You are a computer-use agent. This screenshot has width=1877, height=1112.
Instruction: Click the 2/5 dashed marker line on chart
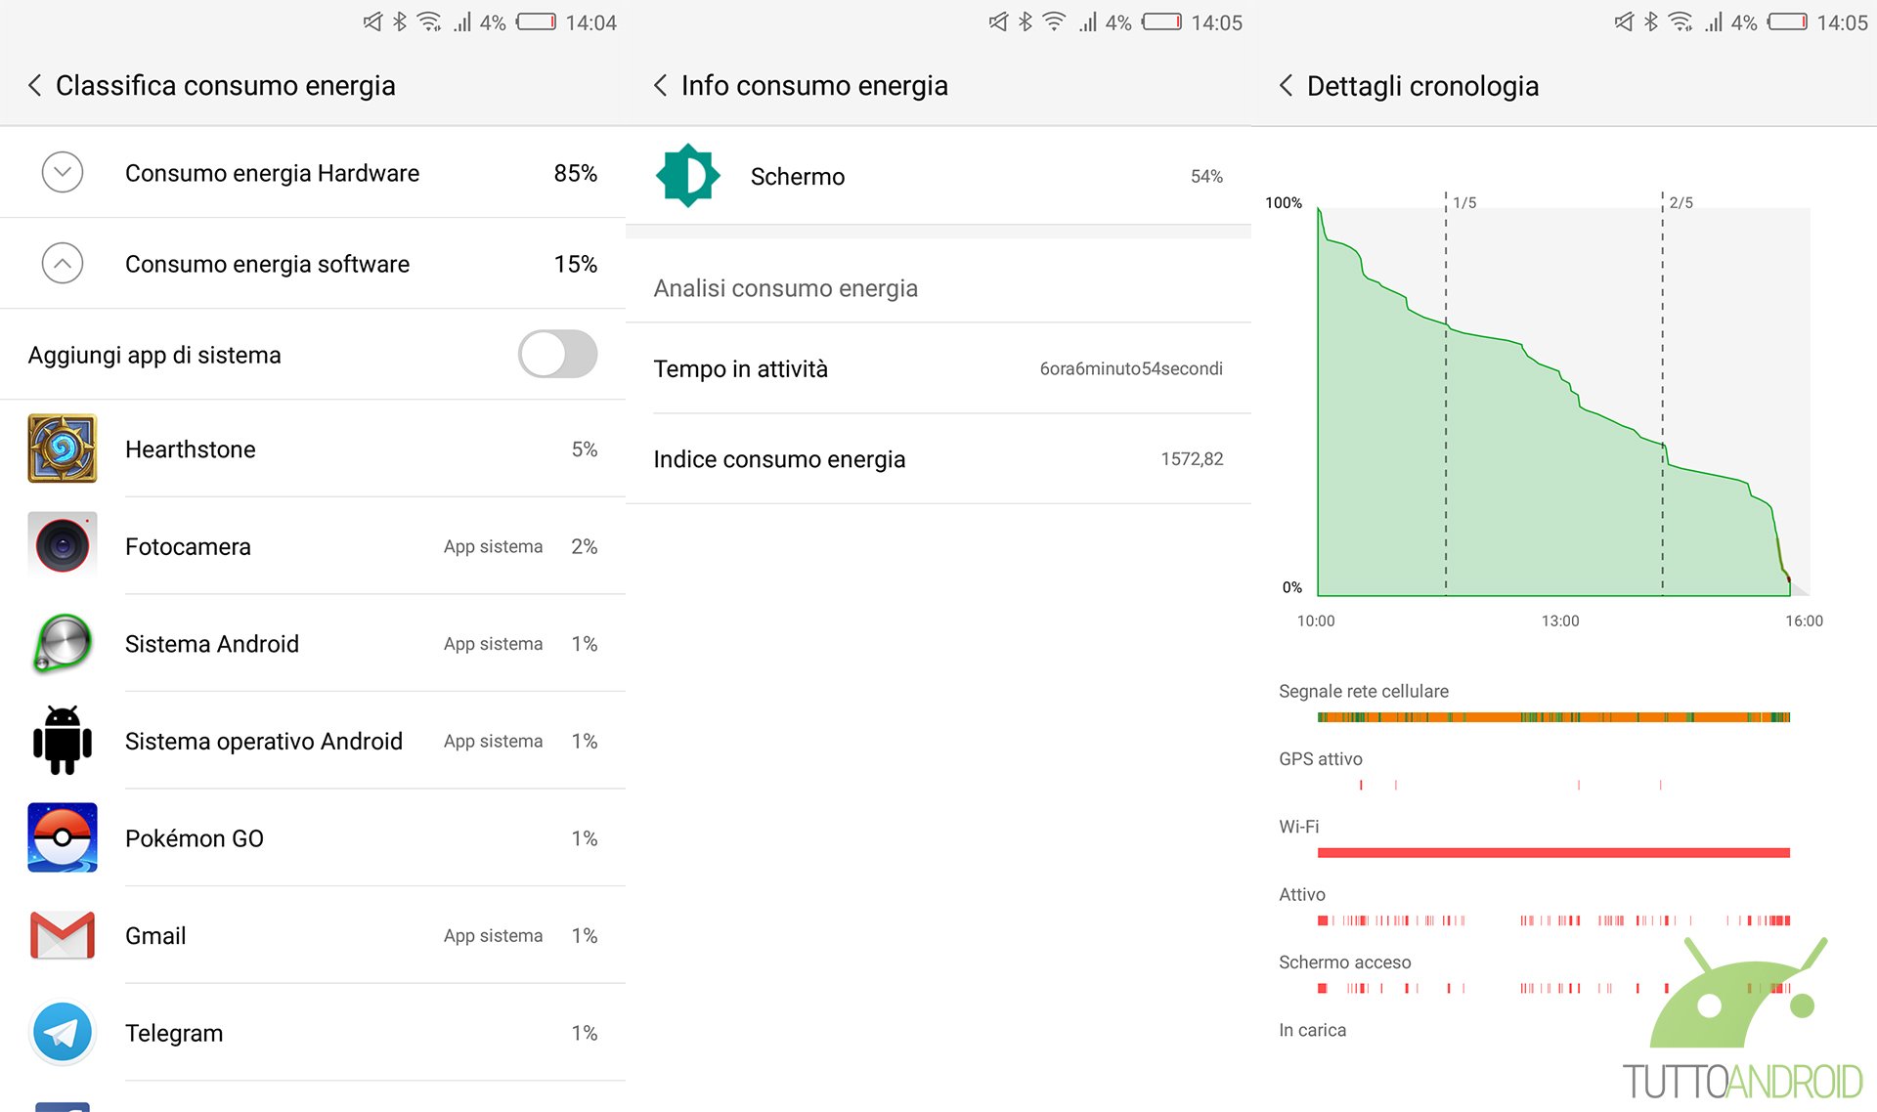coord(1662,391)
